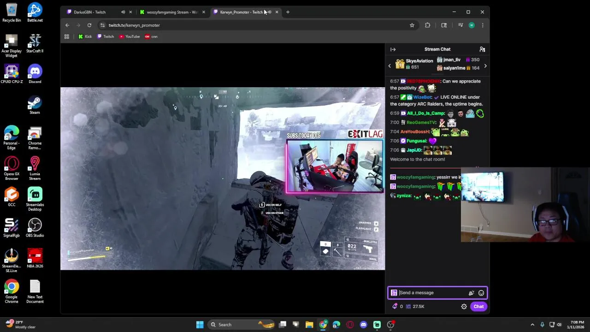Image resolution: width=590 pixels, height=332 pixels.
Task: Open the Kick bookmark
Action: pos(85,36)
